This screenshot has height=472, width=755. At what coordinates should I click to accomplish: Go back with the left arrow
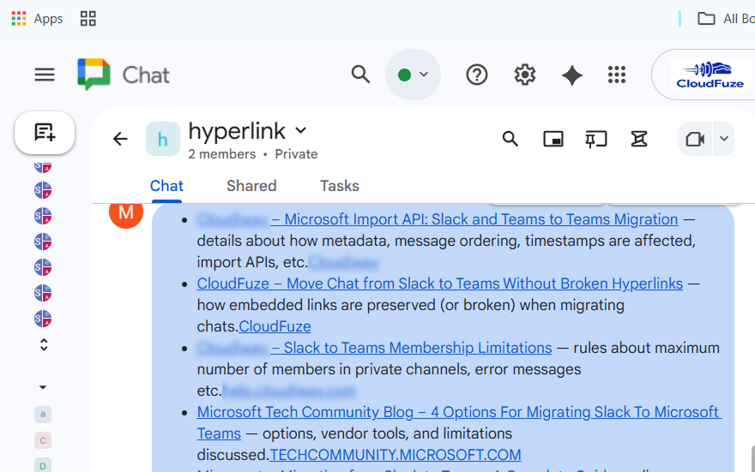[120, 139]
